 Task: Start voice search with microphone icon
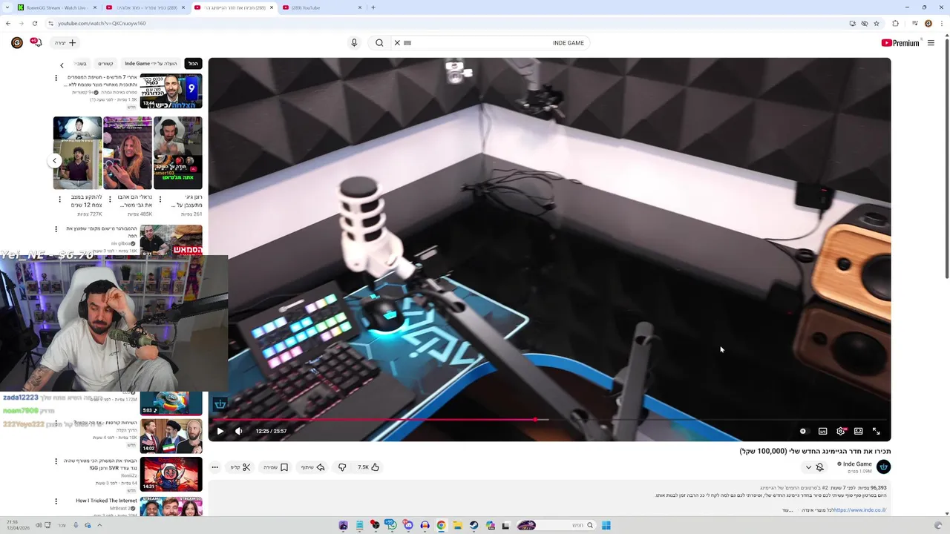354,43
